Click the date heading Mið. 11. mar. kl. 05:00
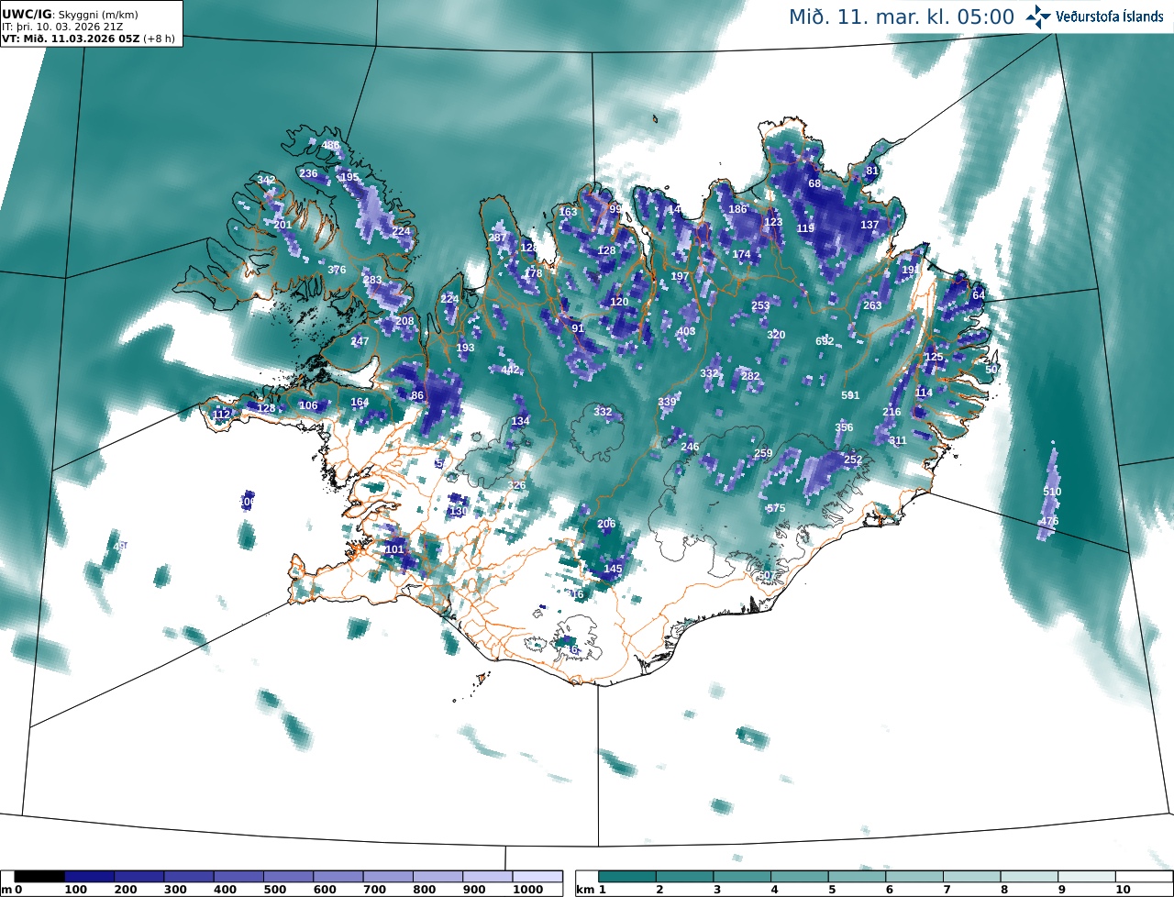The image size is (1174, 897). coord(902,17)
